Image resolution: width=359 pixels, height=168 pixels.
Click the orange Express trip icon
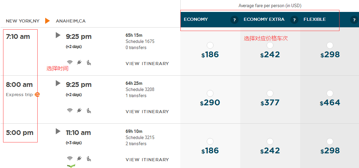(x=37, y=94)
